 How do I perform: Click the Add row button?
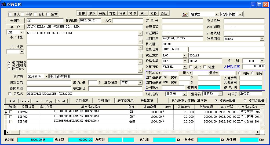(x=12, y=101)
